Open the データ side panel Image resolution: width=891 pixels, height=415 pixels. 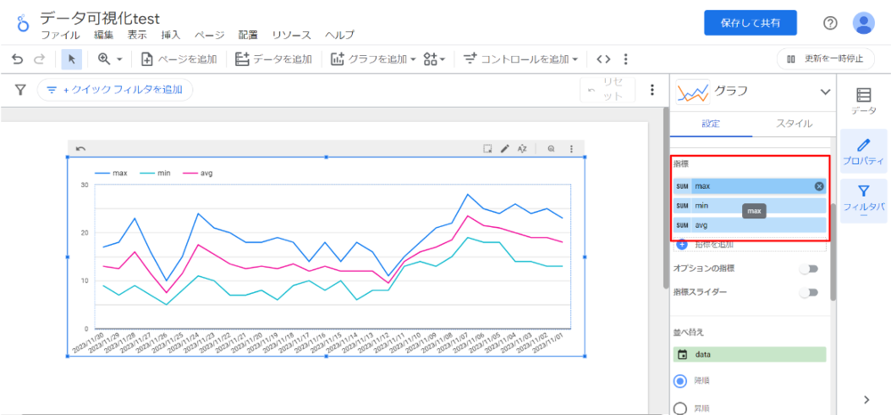(863, 101)
